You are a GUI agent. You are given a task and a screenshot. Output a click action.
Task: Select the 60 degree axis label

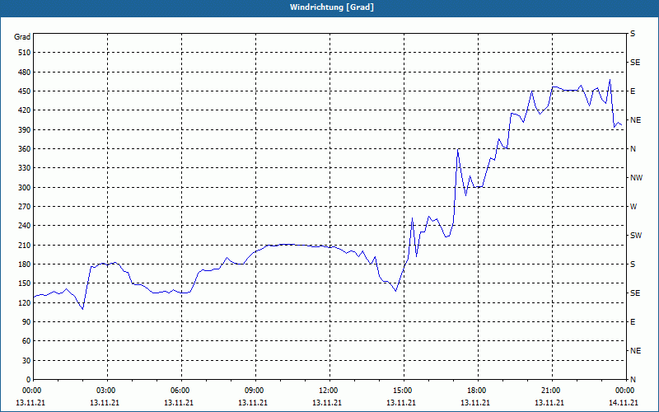coord(27,341)
